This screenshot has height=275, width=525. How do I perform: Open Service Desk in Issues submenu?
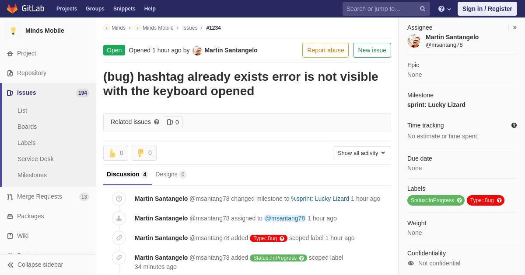pos(35,159)
